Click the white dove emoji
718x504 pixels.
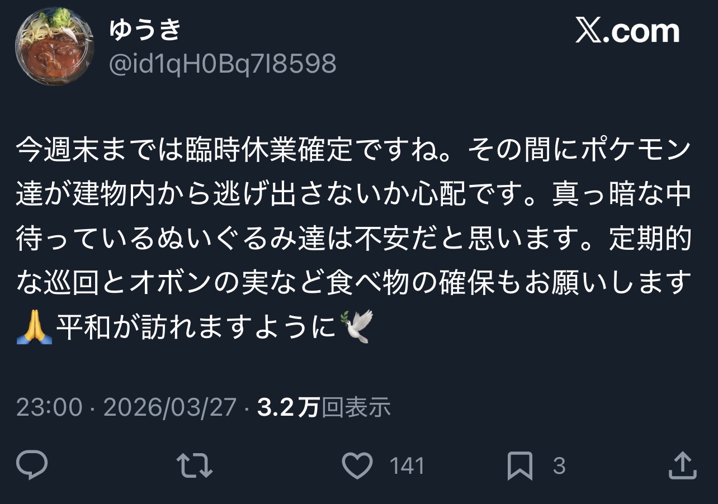pyautogui.click(x=356, y=326)
